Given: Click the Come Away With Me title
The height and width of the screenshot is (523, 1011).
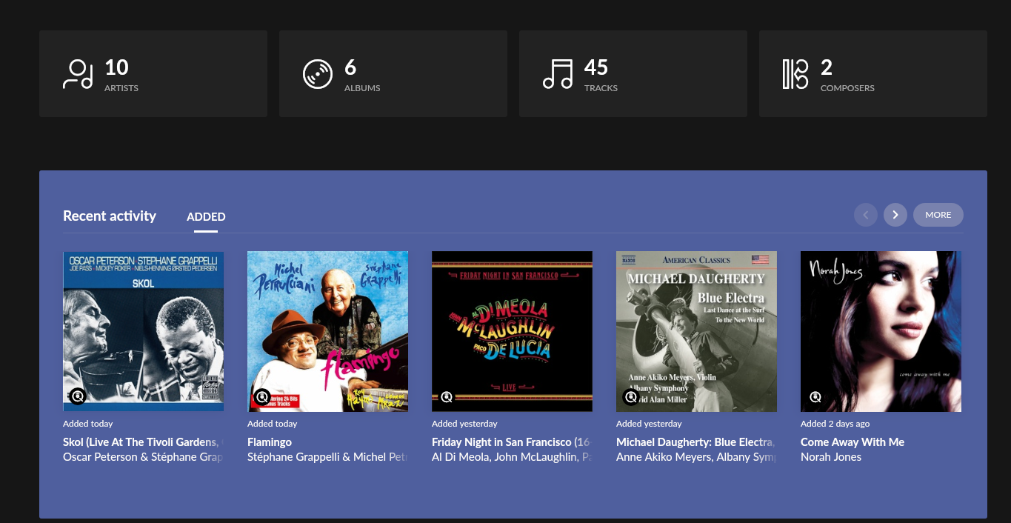Looking at the screenshot, I should click(852, 442).
